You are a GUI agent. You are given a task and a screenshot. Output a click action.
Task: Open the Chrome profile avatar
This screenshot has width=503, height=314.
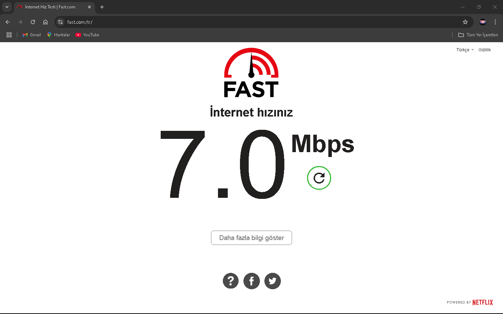coord(483,22)
